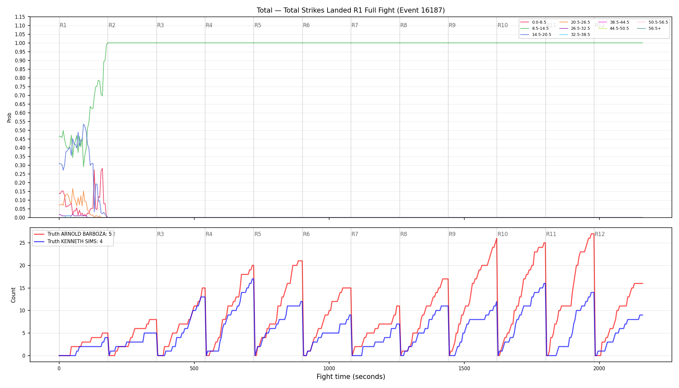679x388 pixels.
Task: Click the 10 tick on the Count axis
Action: [x=22, y=310]
